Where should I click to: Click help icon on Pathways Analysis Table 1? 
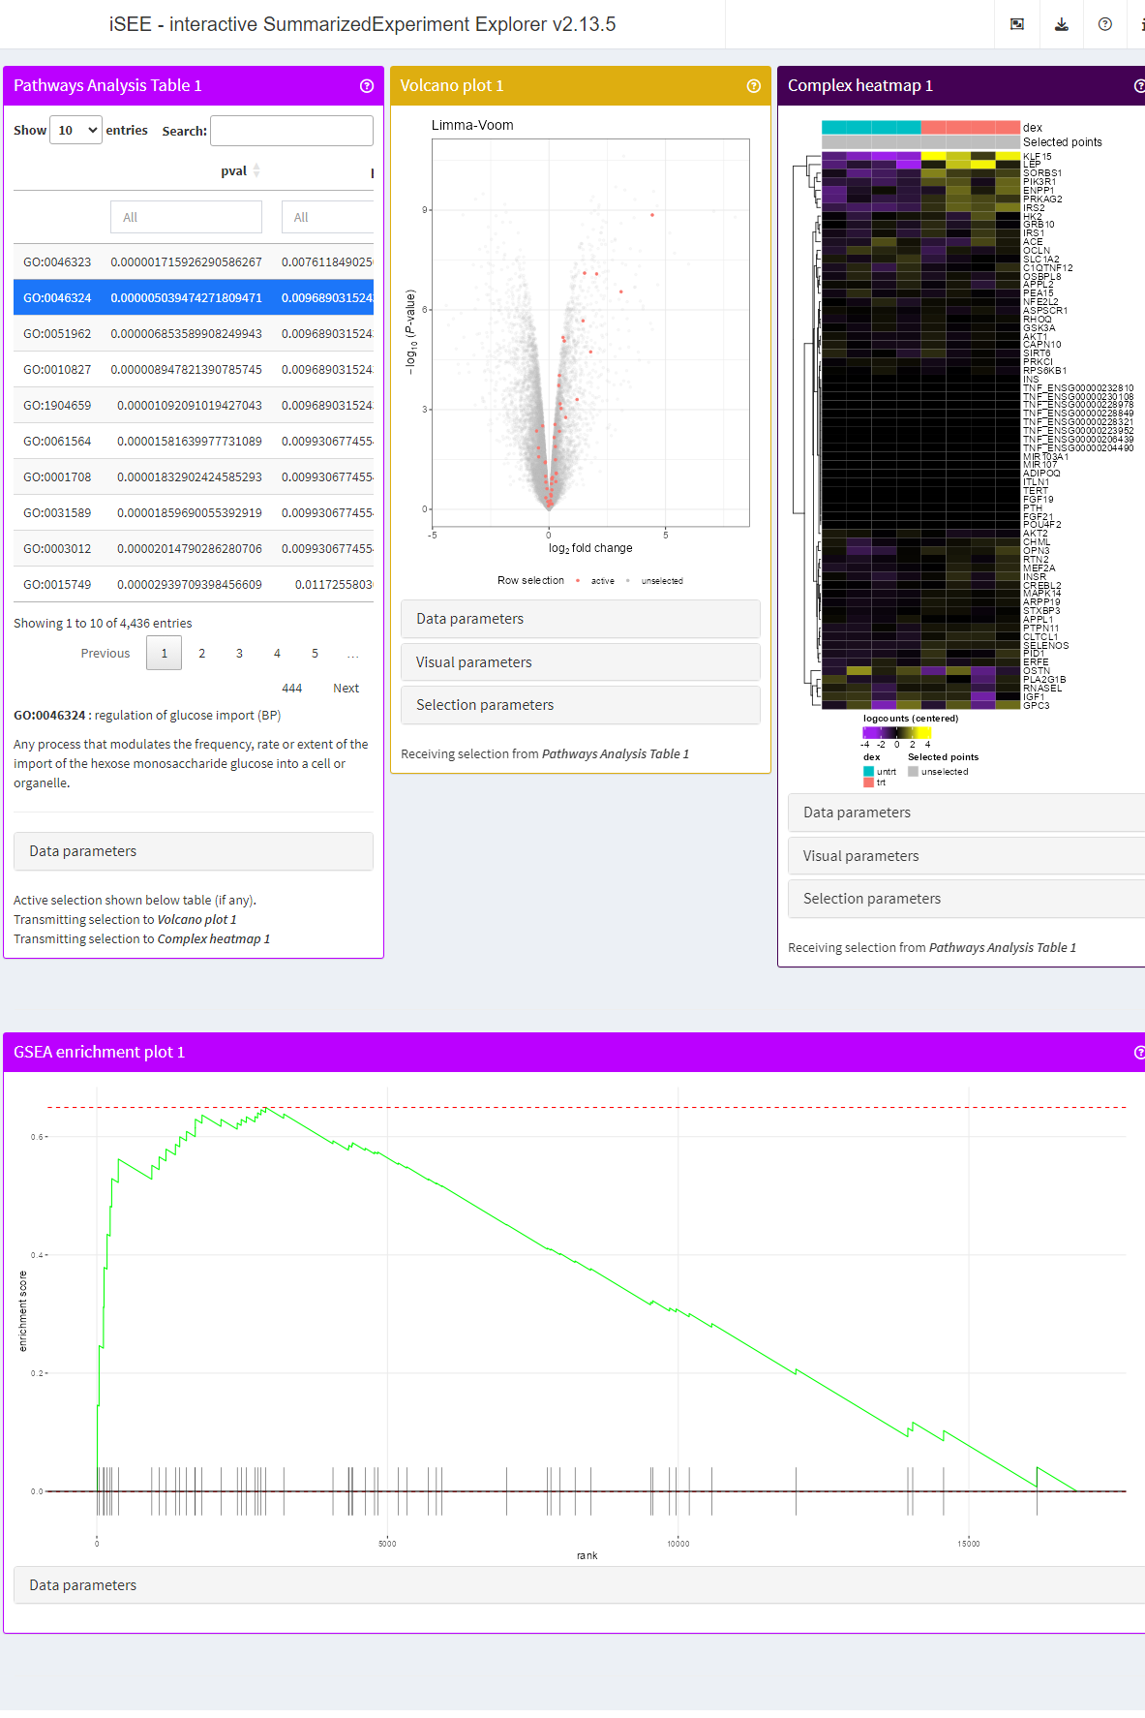pyautogui.click(x=367, y=86)
